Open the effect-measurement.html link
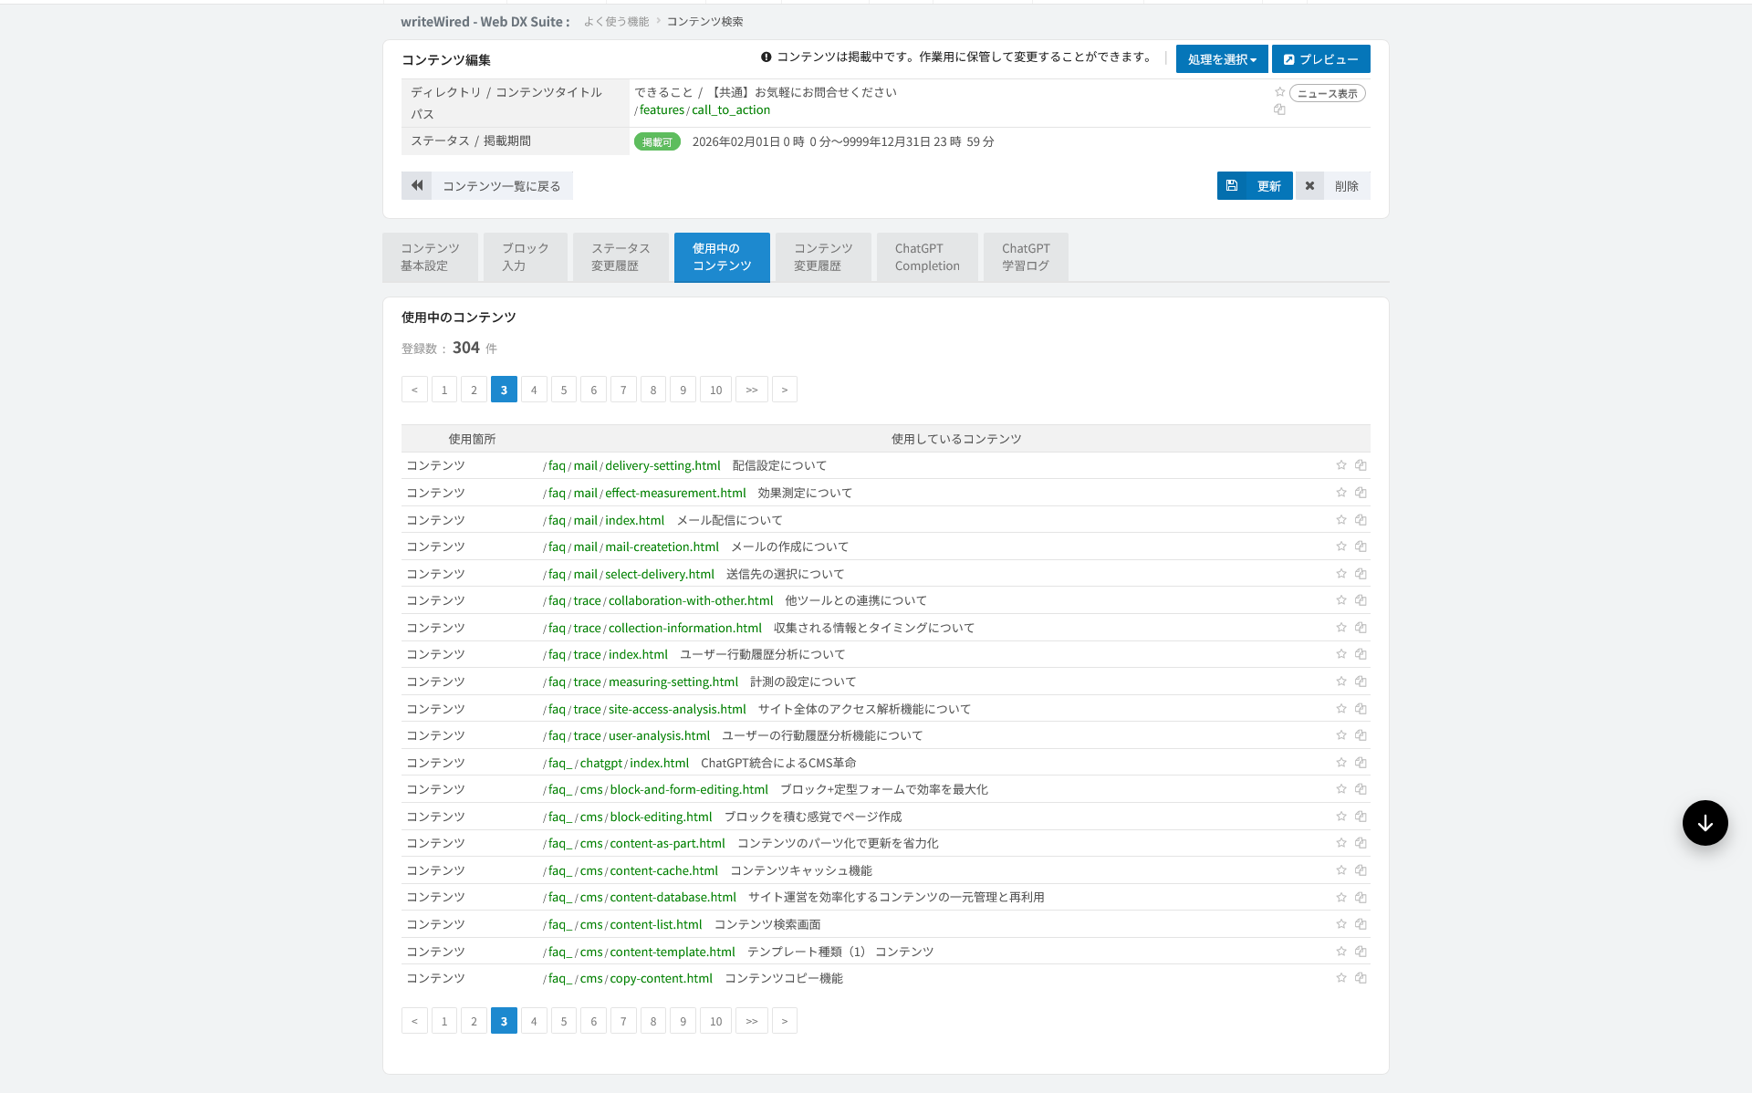The width and height of the screenshot is (1752, 1093). click(675, 493)
